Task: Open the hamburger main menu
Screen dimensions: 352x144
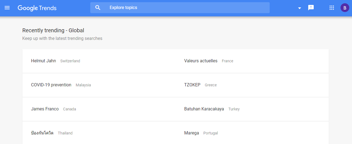Action: 7,8
